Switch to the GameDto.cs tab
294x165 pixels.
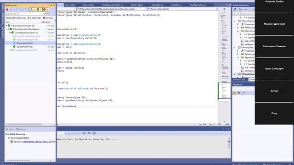coord(157,5)
